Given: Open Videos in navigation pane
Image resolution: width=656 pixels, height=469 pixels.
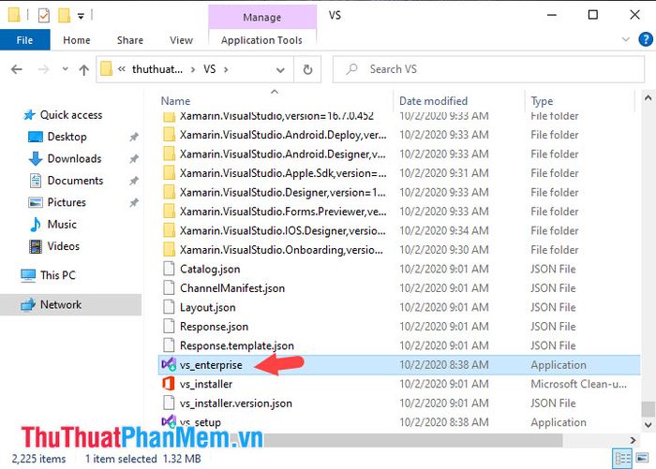Looking at the screenshot, I should pyautogui.click(x=63, y=246).
